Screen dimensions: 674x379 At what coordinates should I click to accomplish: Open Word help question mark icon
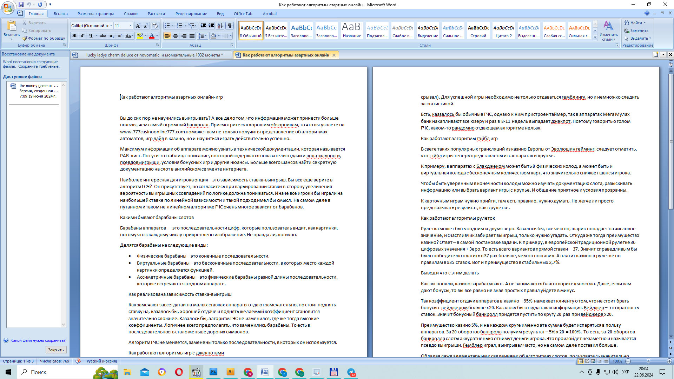pyautogui.click(x=647, y=13)
